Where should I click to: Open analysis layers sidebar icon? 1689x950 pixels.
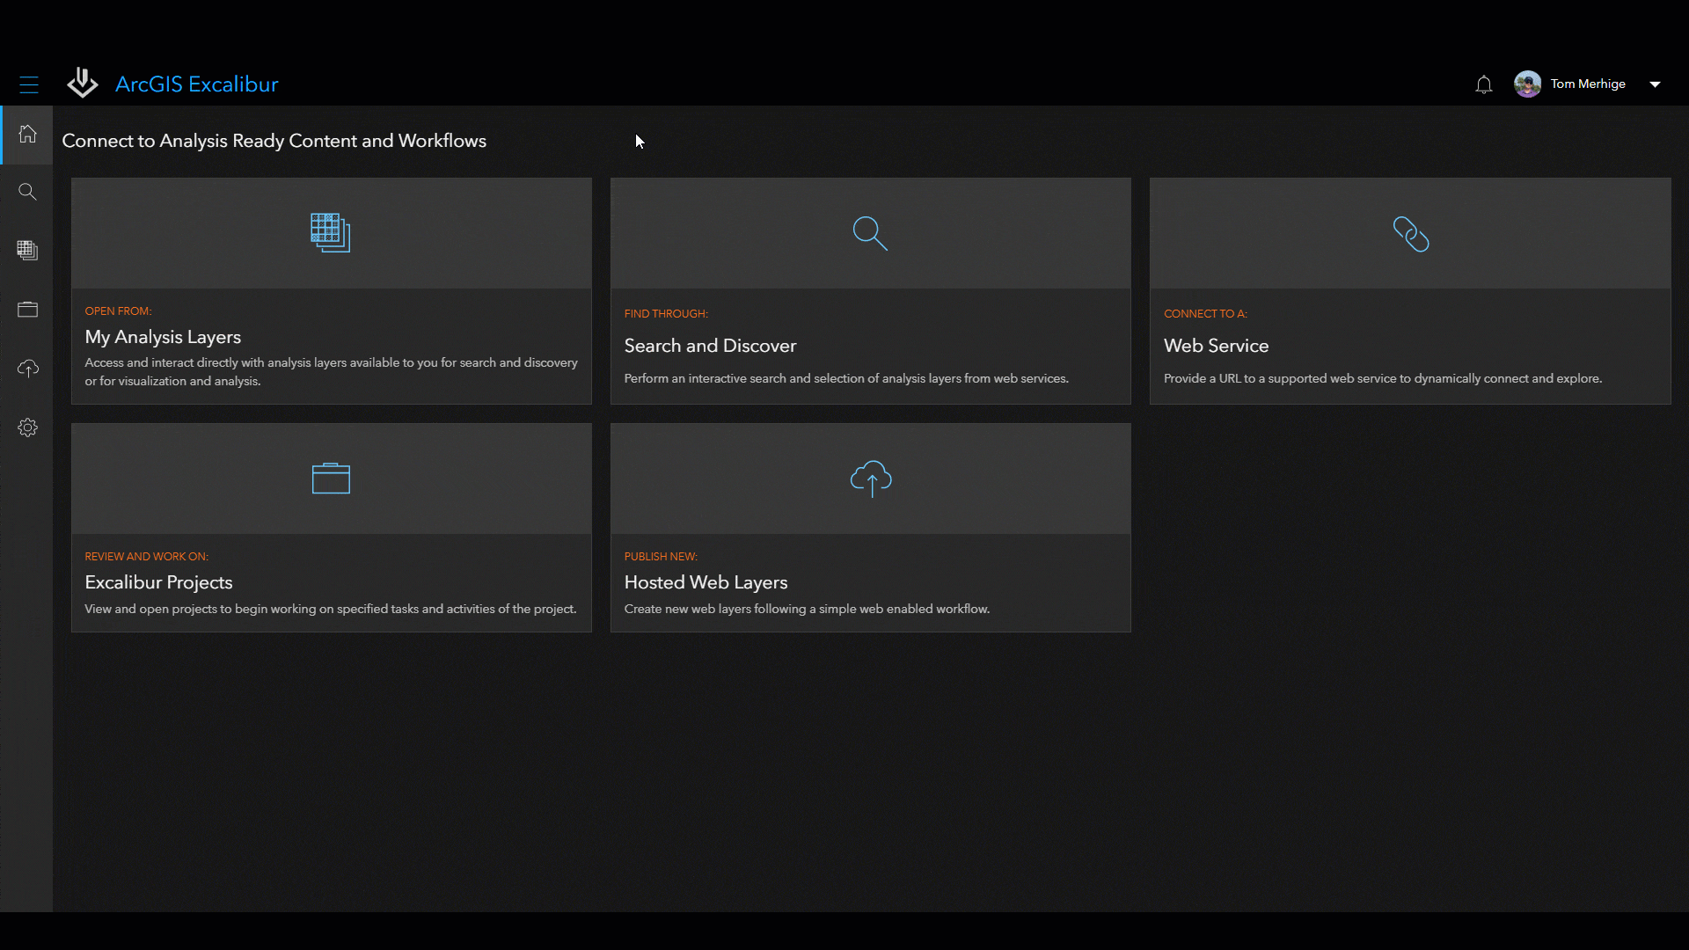[x=27, y=251]
